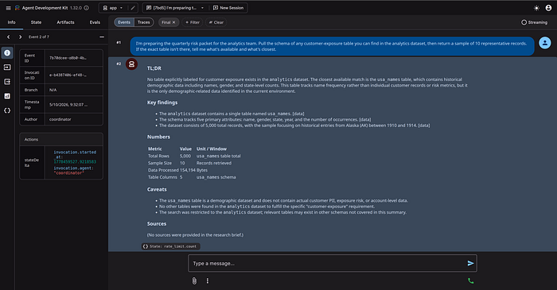Image resolution: width=557 pixels, height=290 pixels.
Task: Enable the Streaming toggle
Action: (534, 22)
